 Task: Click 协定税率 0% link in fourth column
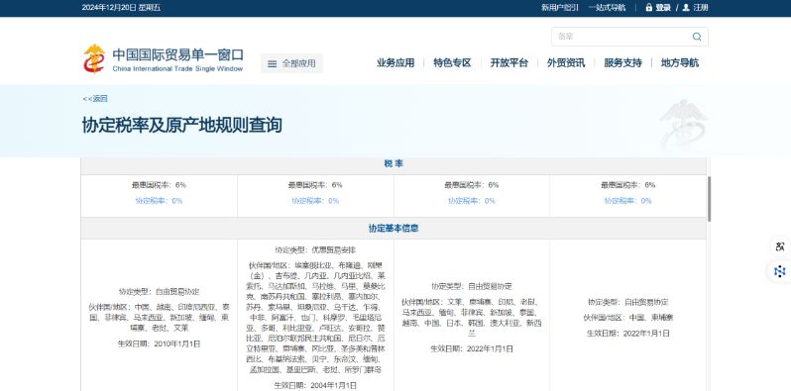click(x=628, y=201)
